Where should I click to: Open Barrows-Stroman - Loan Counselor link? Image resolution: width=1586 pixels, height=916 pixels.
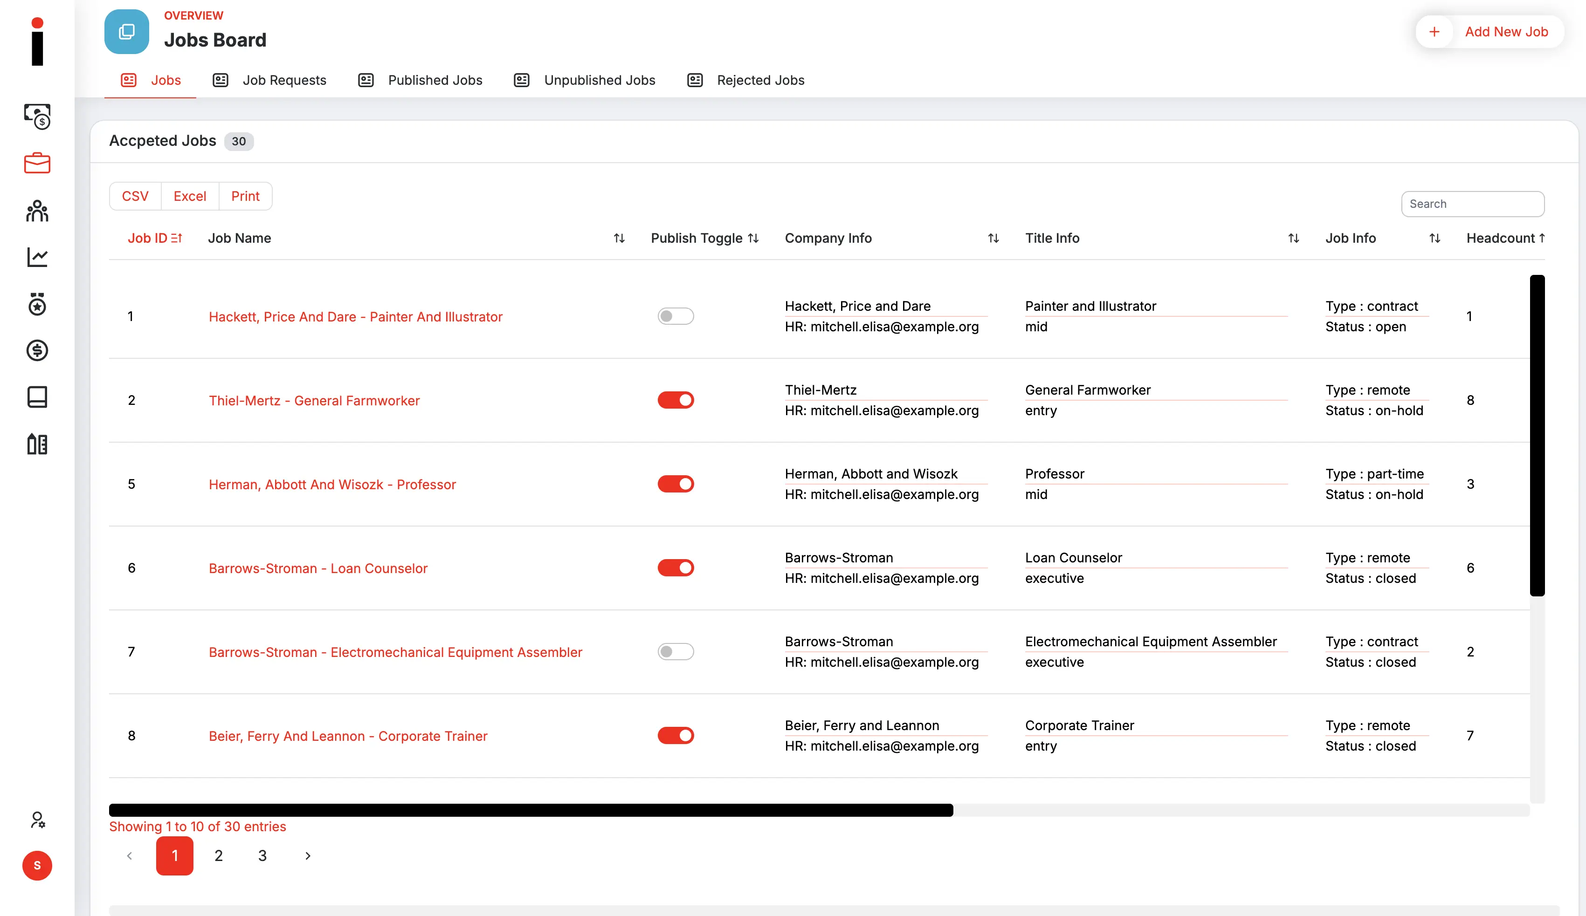pyautogui.click(x=318, y=568)
